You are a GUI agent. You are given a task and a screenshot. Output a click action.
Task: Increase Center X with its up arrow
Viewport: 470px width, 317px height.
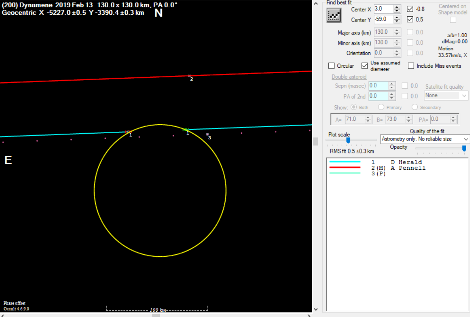tap(397, 7)
